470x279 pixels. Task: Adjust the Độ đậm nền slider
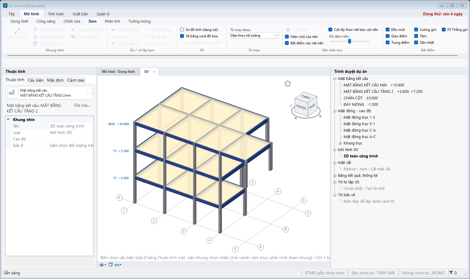coord(350,41)
